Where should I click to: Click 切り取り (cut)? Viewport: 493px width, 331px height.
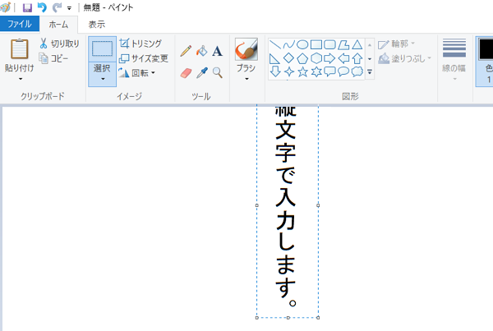59,44
